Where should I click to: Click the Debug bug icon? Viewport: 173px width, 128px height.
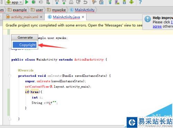(34, 2)
